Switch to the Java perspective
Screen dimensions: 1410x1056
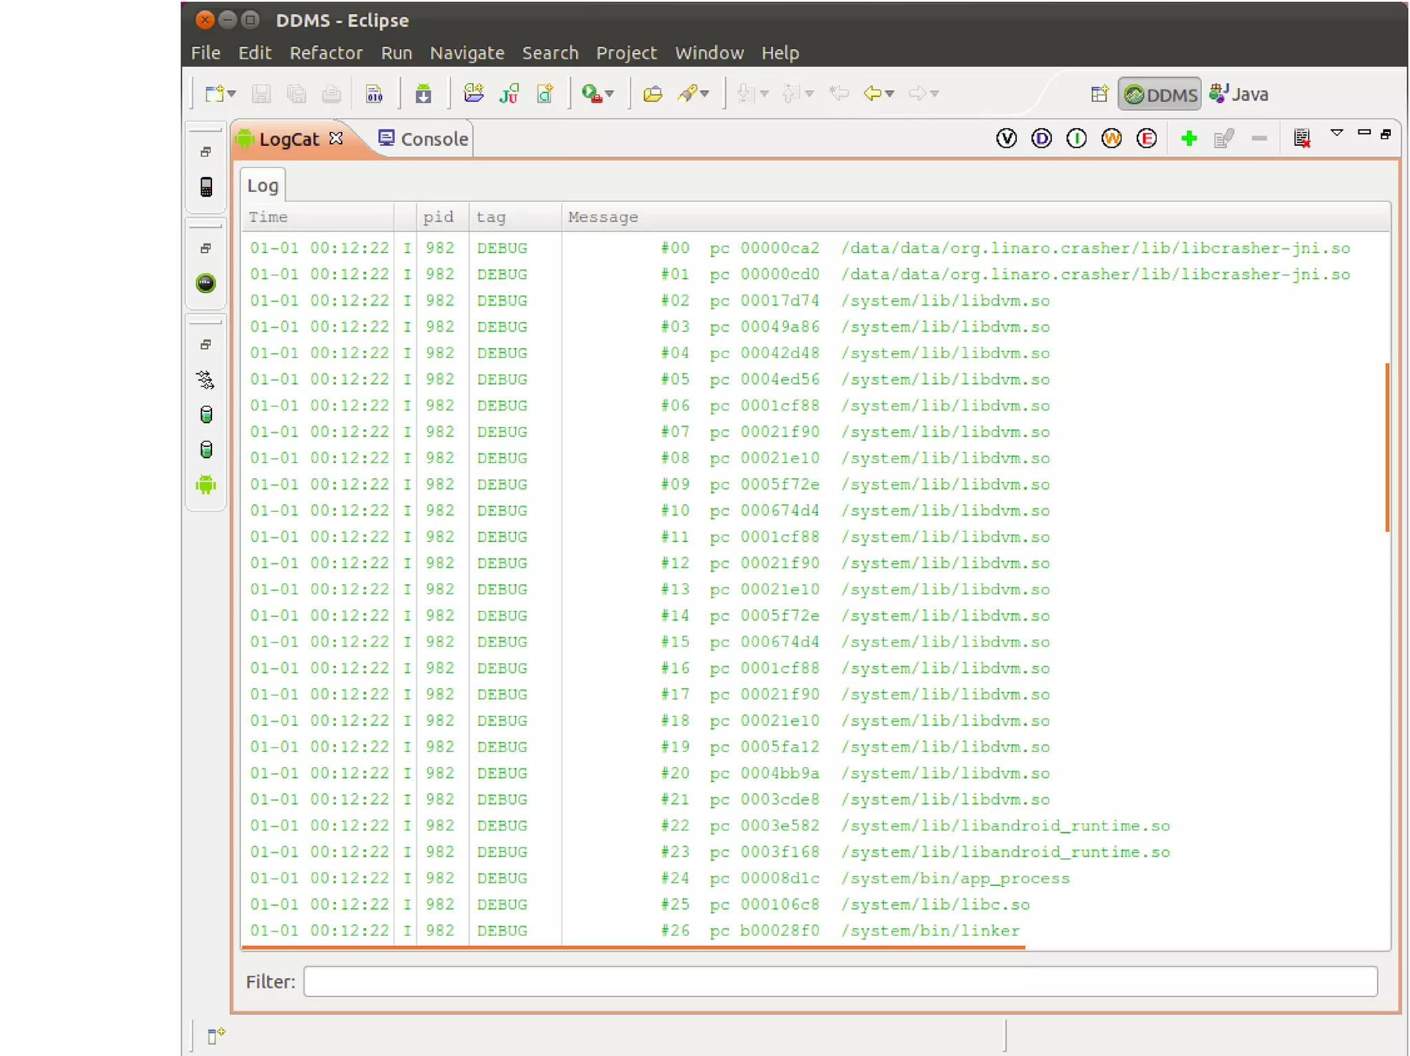[1239, 94]
